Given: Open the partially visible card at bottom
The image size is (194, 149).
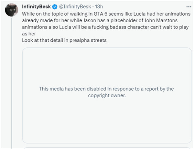Looking at the screenshot, I should point(106,148).
